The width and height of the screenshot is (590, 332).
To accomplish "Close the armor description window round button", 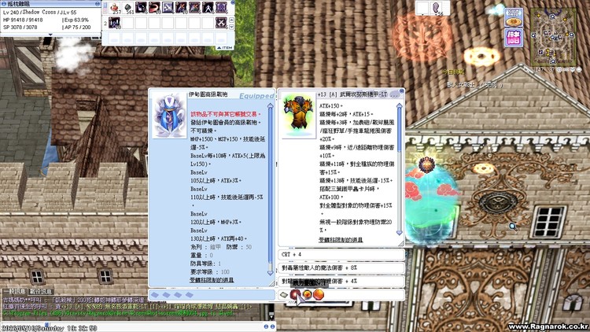I will coord(401,91).
